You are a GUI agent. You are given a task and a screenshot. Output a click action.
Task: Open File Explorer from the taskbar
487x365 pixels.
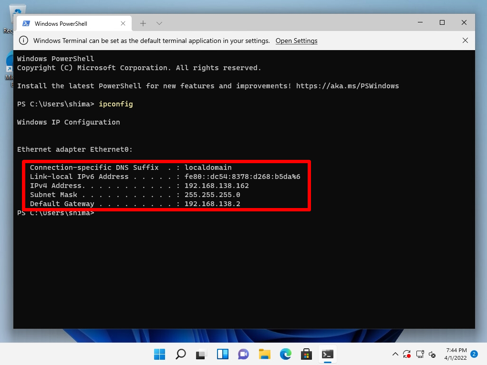(x=265, y=354)
